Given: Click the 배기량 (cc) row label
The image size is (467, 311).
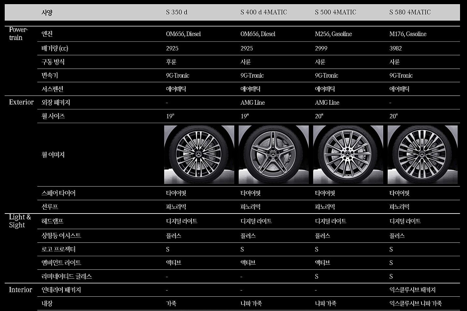Looking at the screenshot, I should point(55,48).
